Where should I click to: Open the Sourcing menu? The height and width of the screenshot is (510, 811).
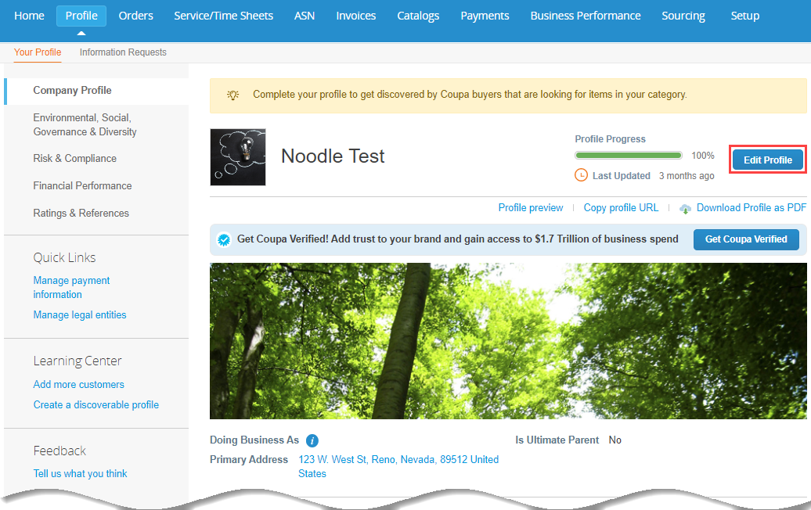683,16
